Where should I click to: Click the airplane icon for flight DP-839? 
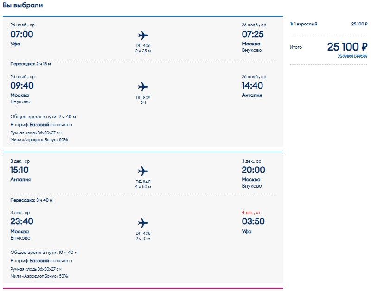tap(143, 87)
